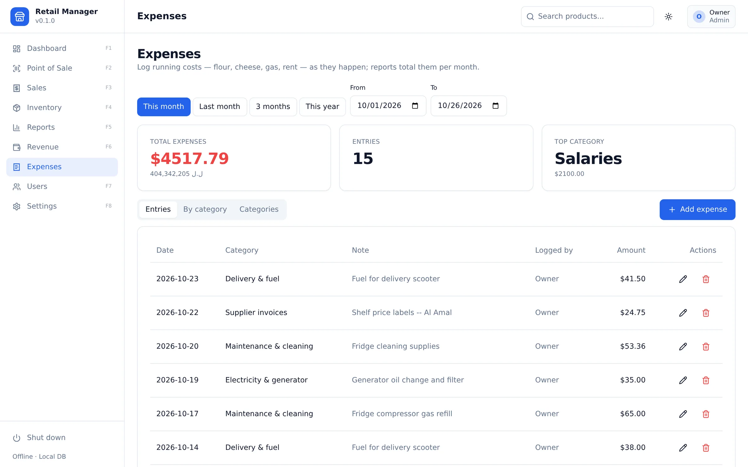
Task: Click the Retail Manager store logo
Action: click(20, 17)
